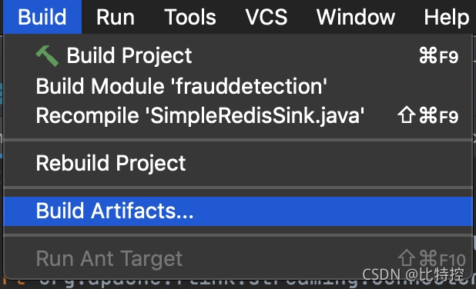
Task: Click the upward shift arrow symbol in Recompile's shortcut
Action: [x=407, y=115]
